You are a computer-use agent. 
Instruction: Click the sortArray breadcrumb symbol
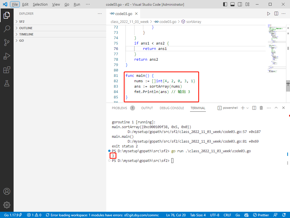tap(191, 22)
